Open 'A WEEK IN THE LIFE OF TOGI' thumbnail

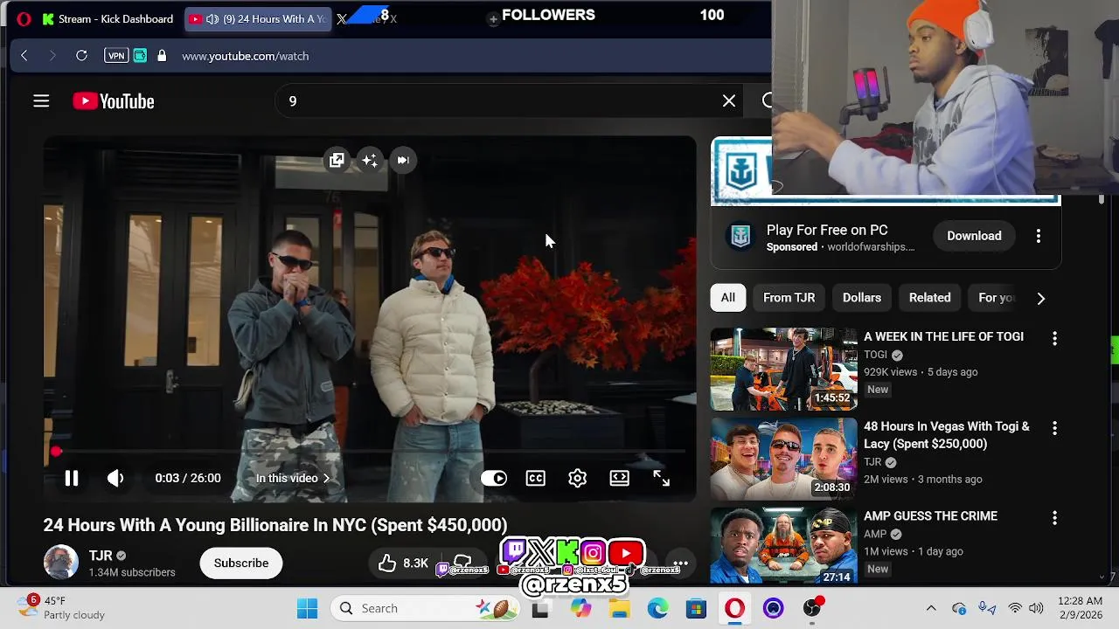pyautogui.click(x=784, y=369)
